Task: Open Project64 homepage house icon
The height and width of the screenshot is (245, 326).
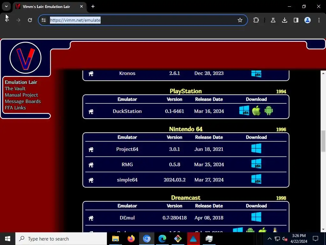Action: pos(91,149)
